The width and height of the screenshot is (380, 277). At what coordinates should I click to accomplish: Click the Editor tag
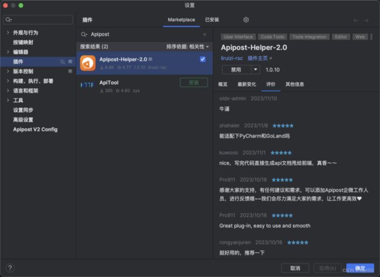click(341, 37)
